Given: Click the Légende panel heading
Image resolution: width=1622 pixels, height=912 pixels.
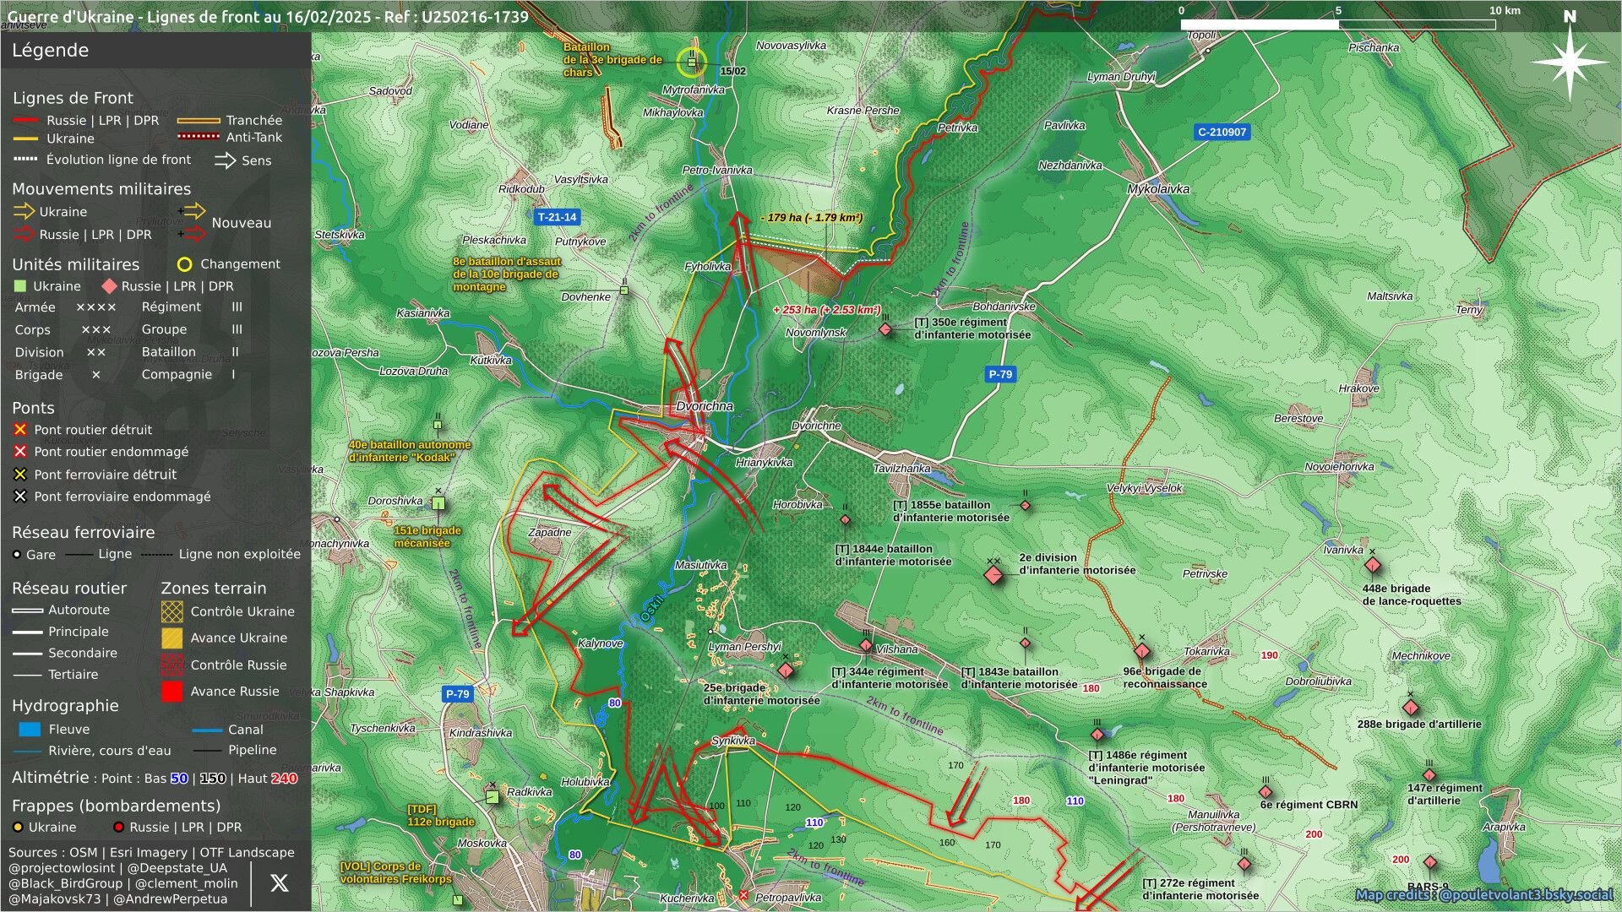Looking at the screenshot, I should [x=50, y=50].
